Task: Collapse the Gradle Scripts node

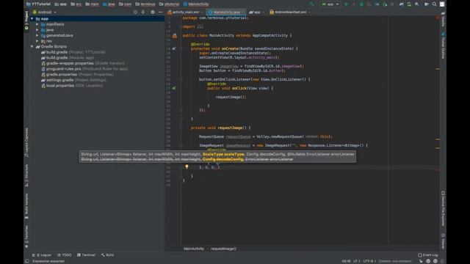Action: click(32, 47)
